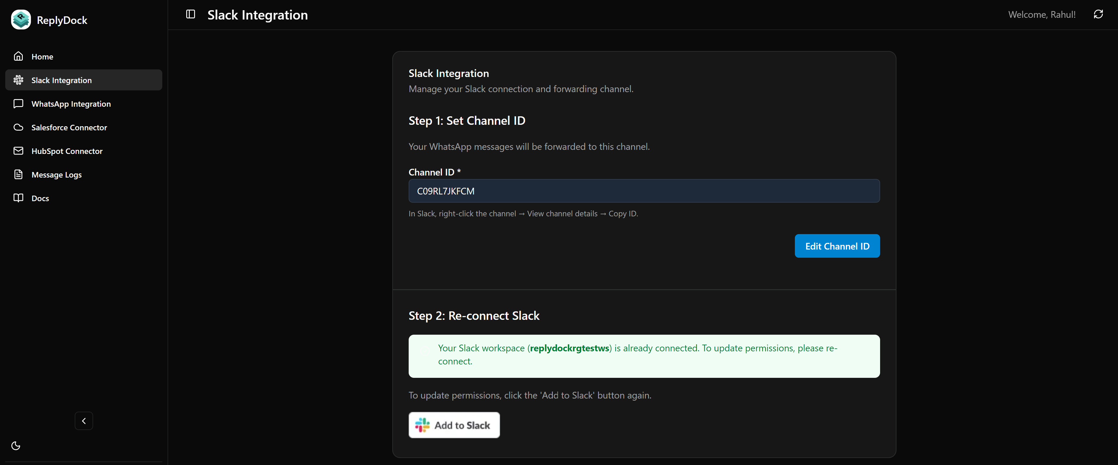The width and height of the screenshot is (1118, 465).
Task: Collapse sidebar using left chevron button
Action: tap(84, 421)
